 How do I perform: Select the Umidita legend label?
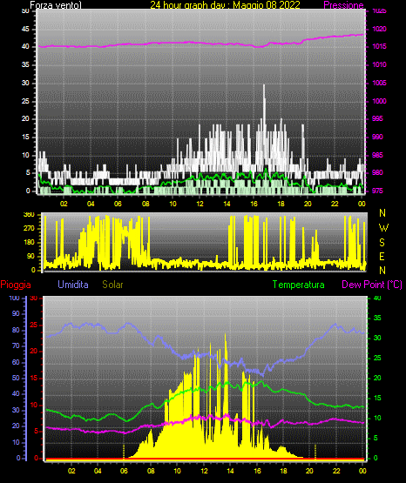(x=73, y=285)
